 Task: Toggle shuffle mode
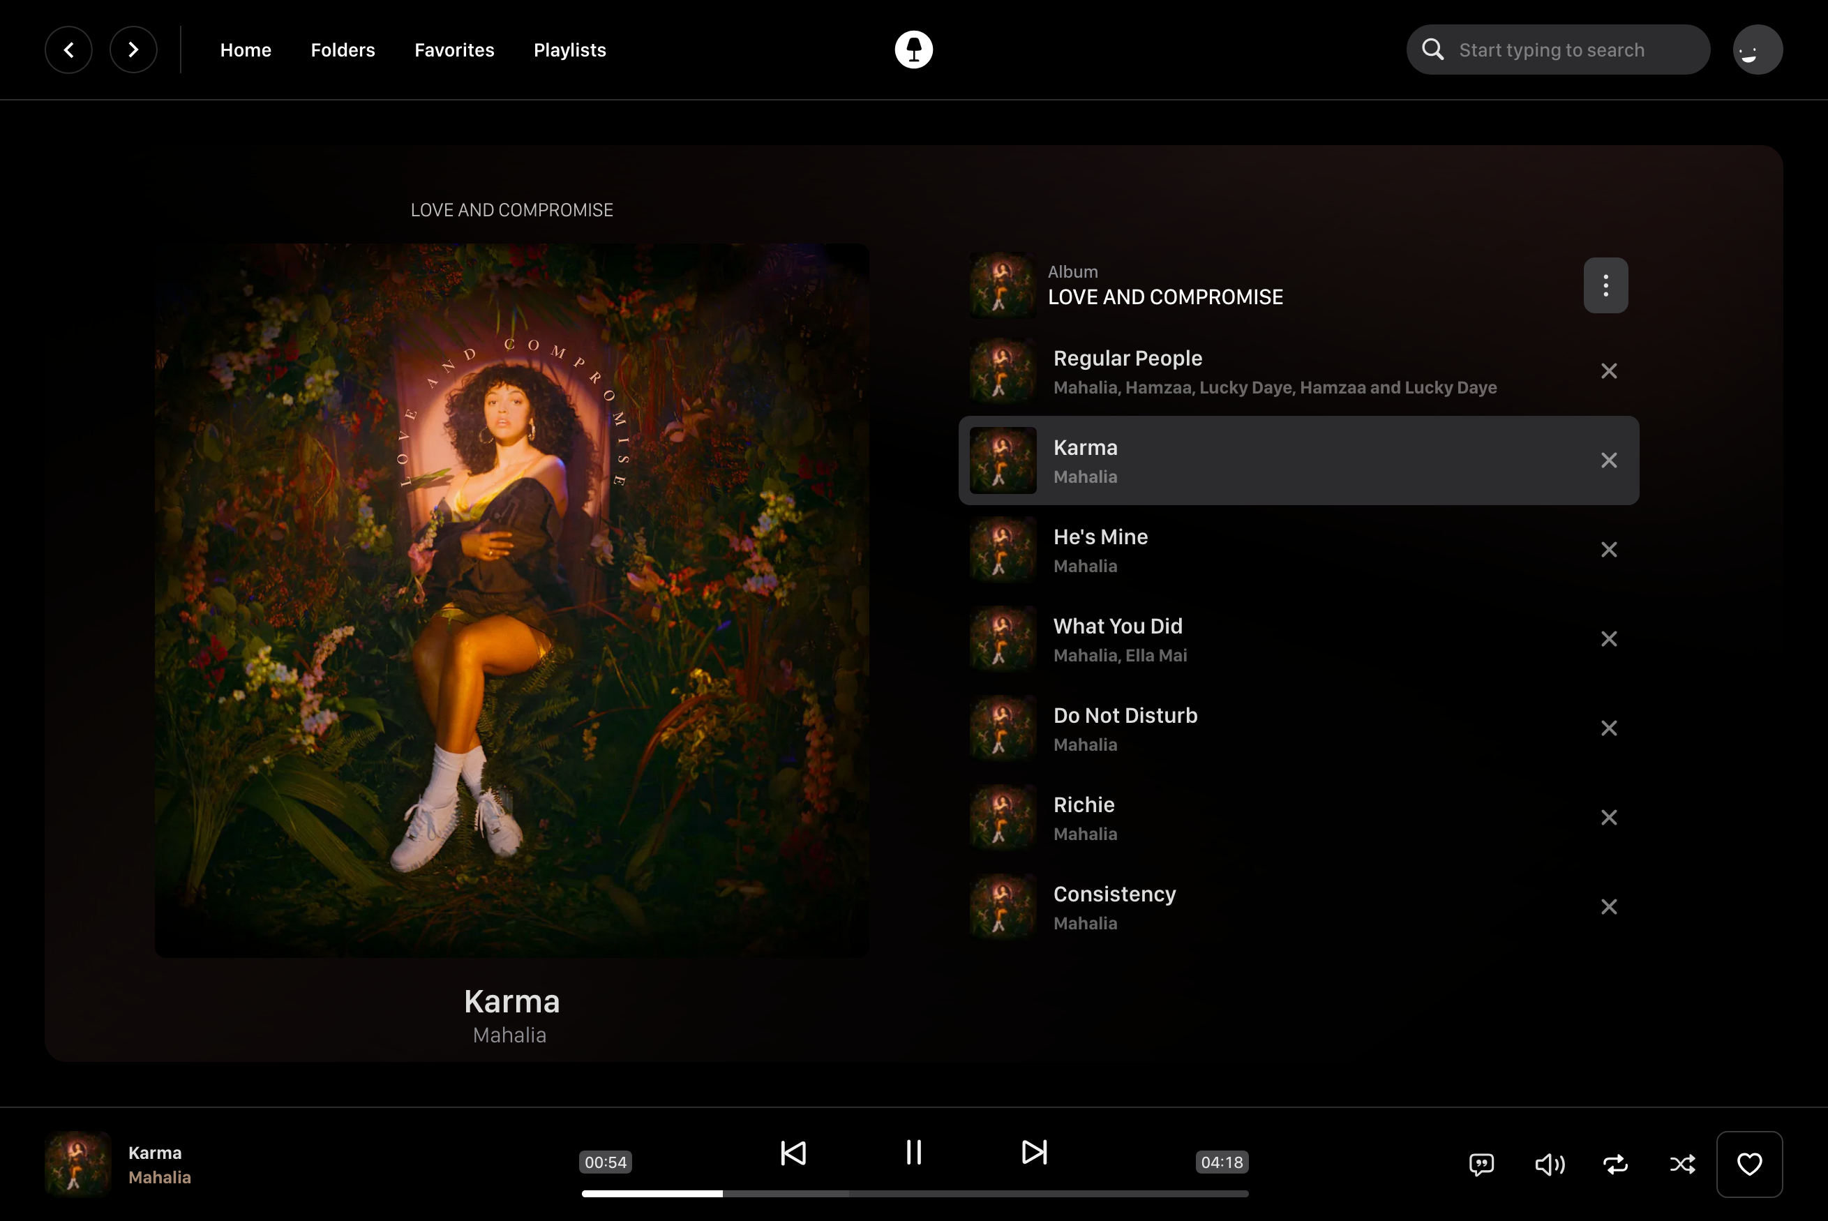point(1682,1164)
